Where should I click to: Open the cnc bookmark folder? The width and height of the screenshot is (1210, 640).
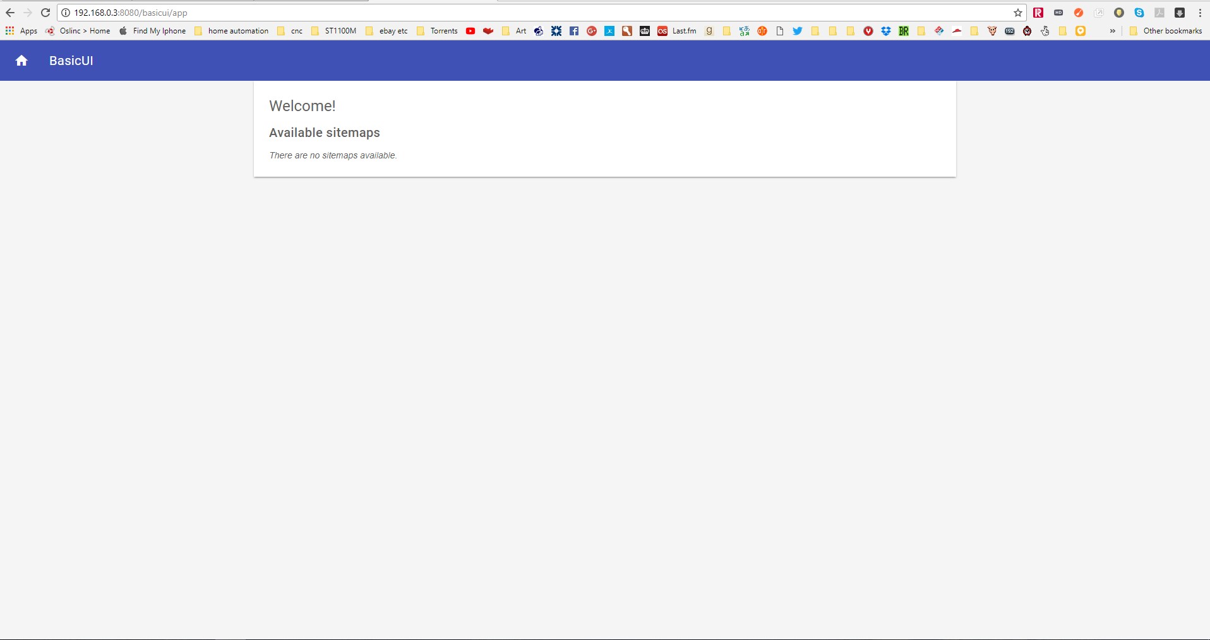(290, 31)
